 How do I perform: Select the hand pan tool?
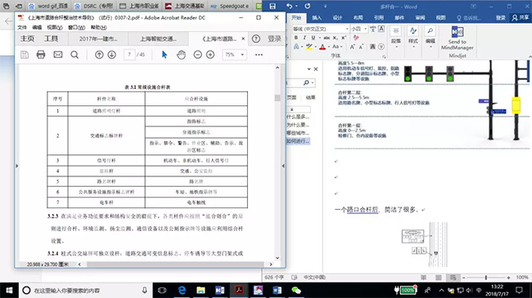pos(181,55)
